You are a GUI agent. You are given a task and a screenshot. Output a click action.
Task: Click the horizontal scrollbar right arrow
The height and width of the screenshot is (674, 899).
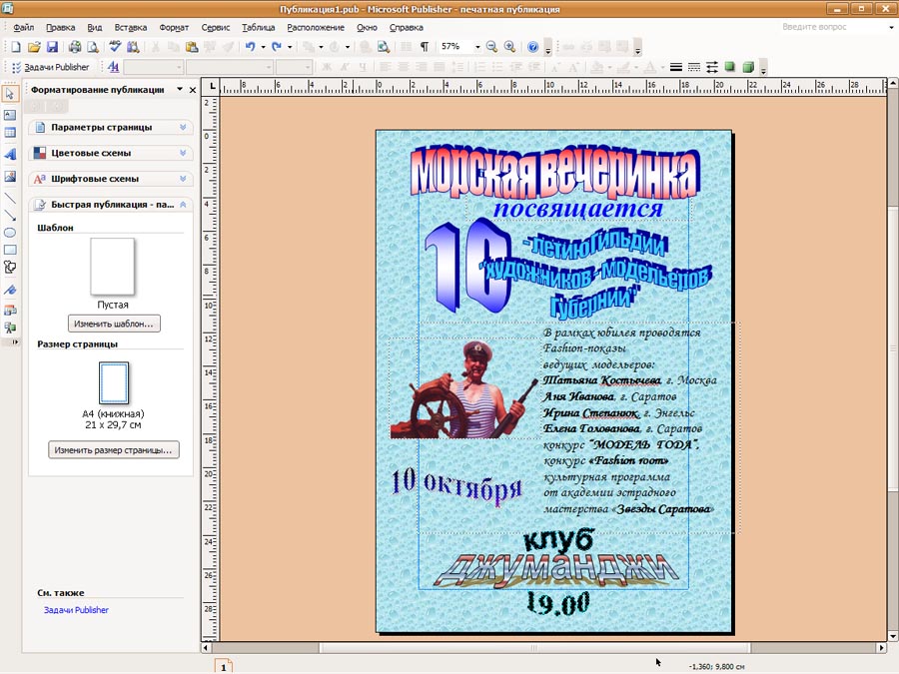[881, 648]
